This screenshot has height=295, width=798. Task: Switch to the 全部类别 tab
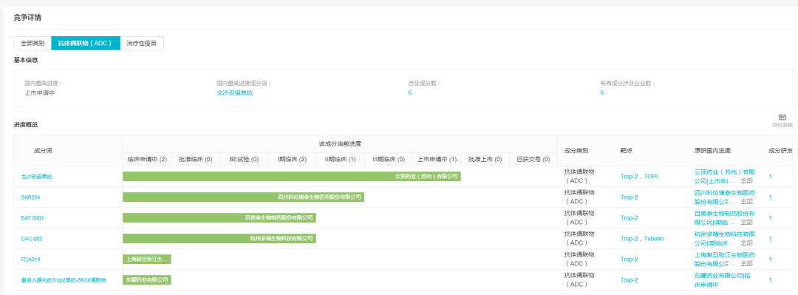33,44
